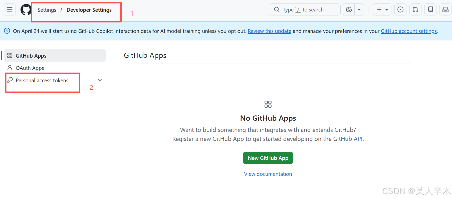The height and width of the screenshot is (199, 452).
Task: Open the Notifications inbox icon
Action: [x=445, y=9]
